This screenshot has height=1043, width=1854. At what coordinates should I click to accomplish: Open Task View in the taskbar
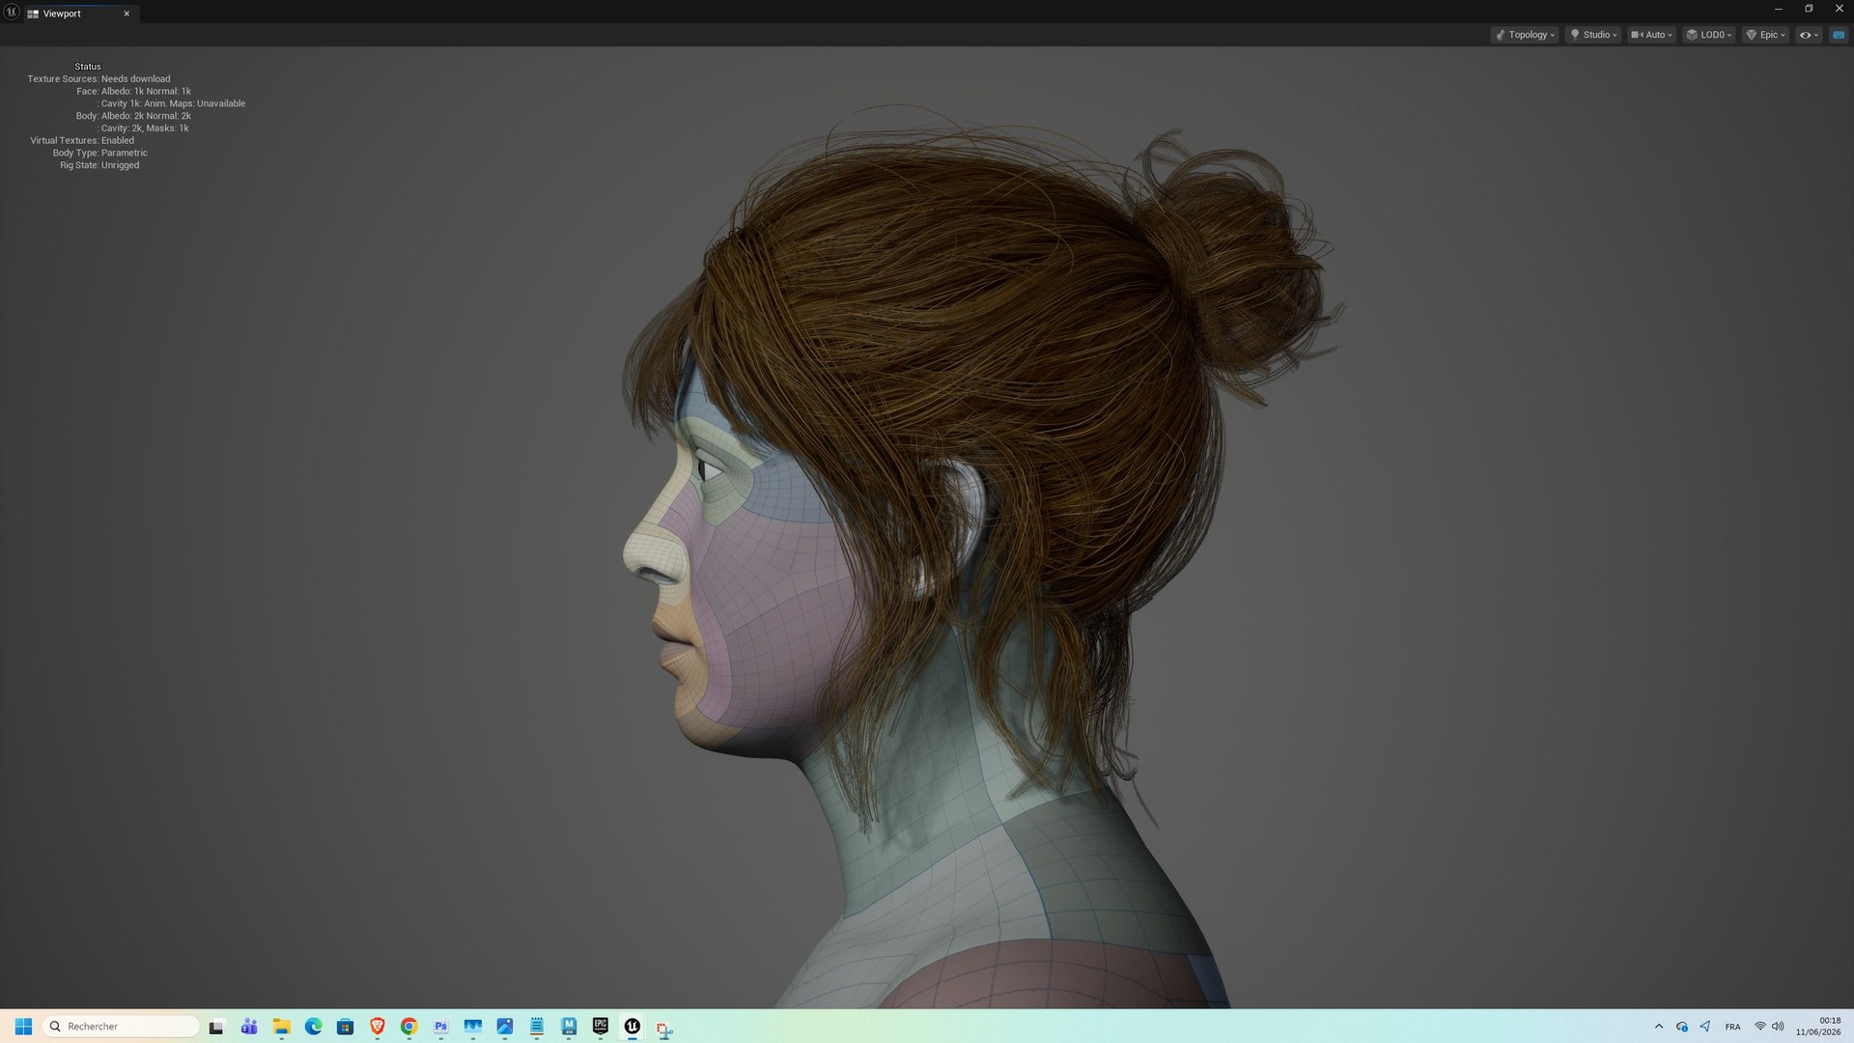216,1027
